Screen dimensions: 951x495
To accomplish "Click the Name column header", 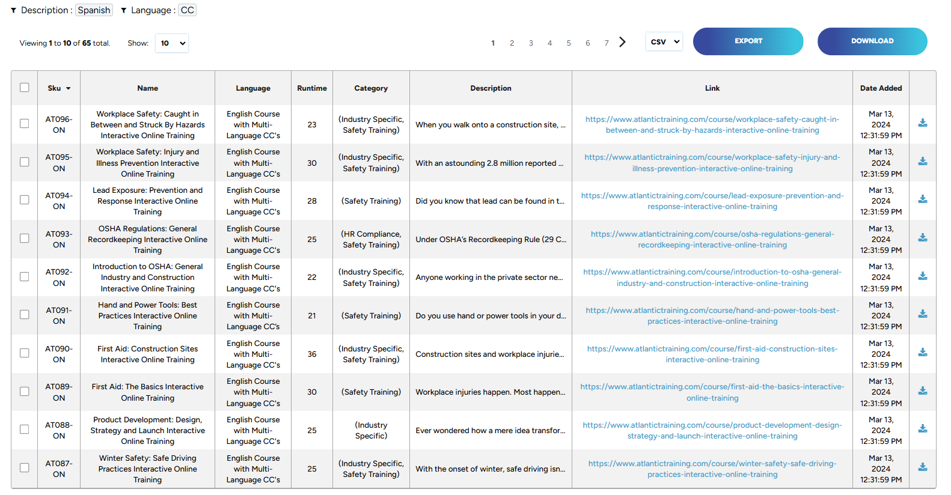I will (x=148, y=88).
